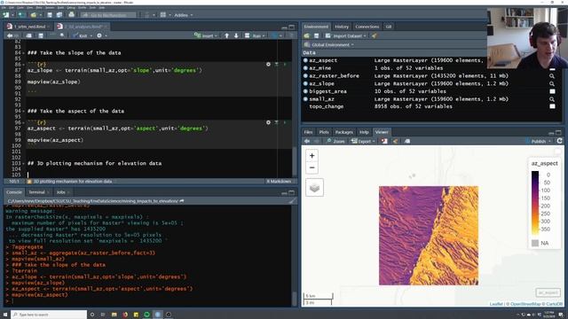Image resolution: width=568 pixels, height=319 pixels.
Task: Load workspace in Environment pane
Action: coord(307,35)
